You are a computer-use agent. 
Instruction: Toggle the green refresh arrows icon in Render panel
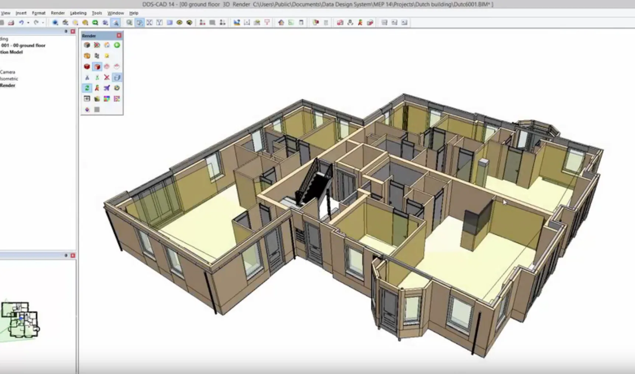87,88
